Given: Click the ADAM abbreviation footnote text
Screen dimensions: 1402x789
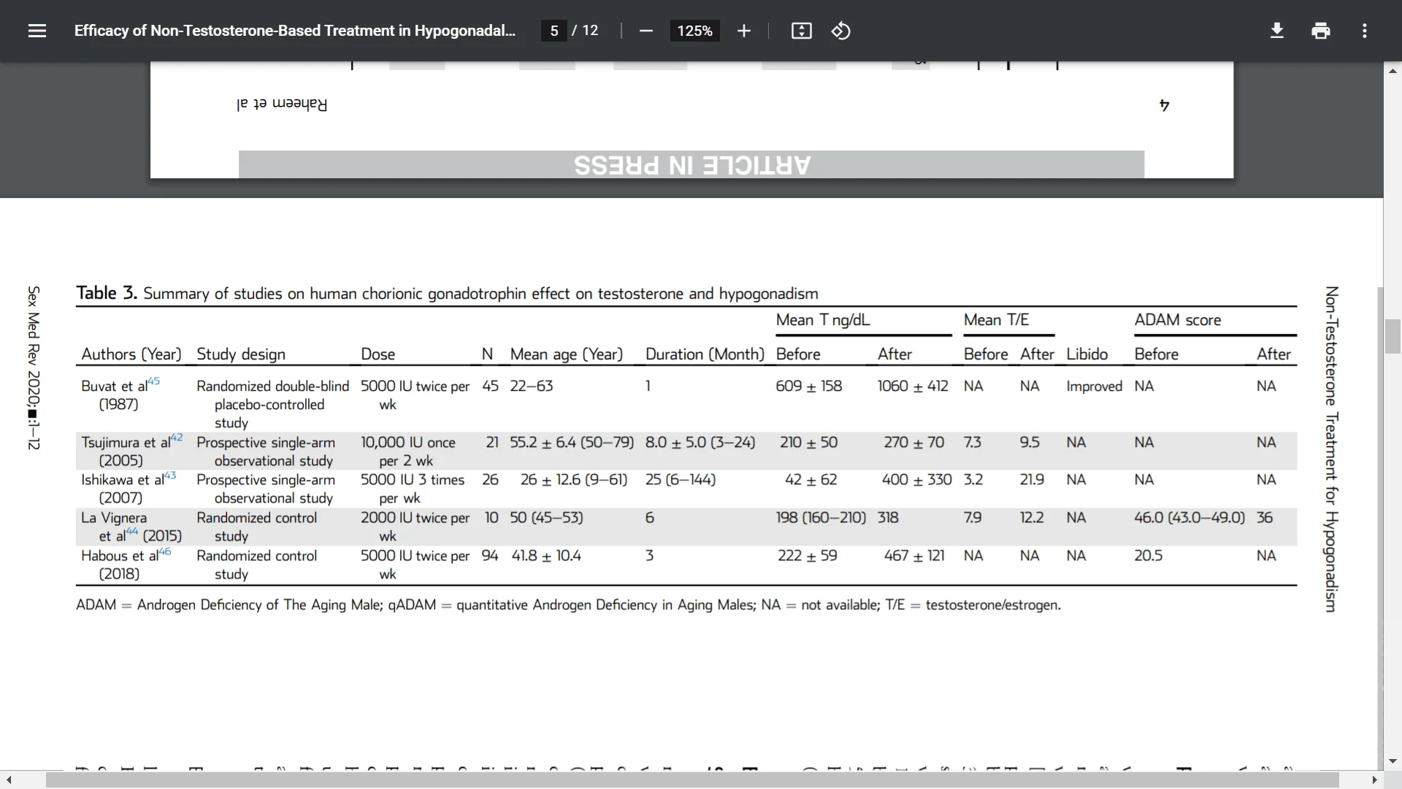Looking at the screenshot, I should coord(568,605).
